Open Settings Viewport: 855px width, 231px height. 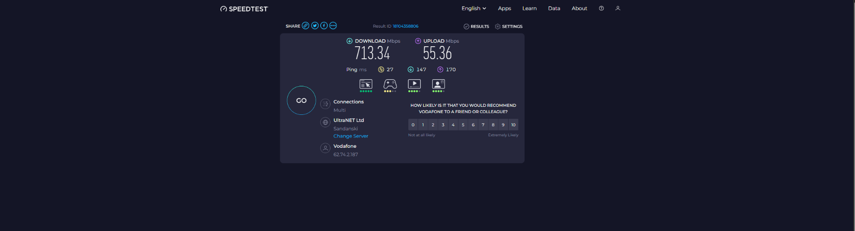pyautogui.click(x=509, y=26)
